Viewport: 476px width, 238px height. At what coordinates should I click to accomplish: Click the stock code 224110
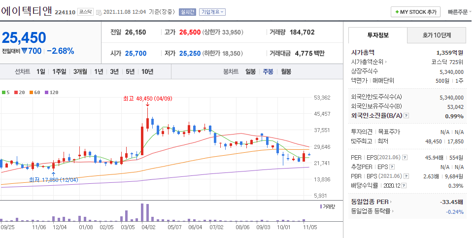[x=65, y=12]
